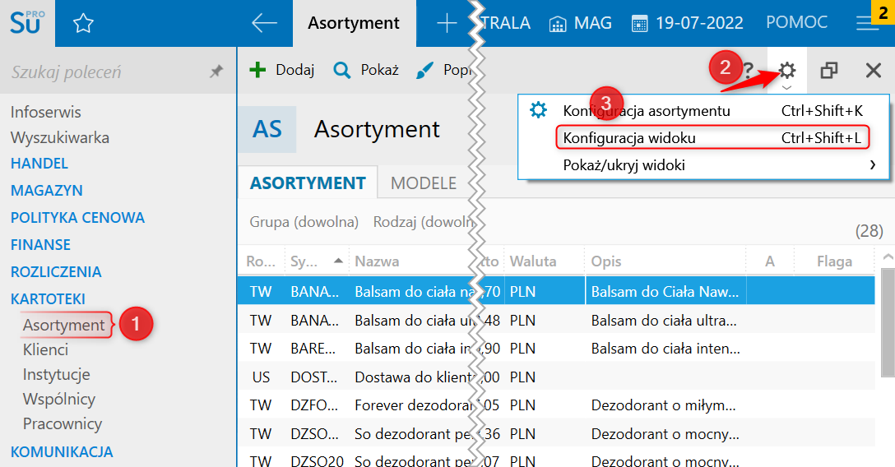Click the yellow notification badge 2

(883, 12)
